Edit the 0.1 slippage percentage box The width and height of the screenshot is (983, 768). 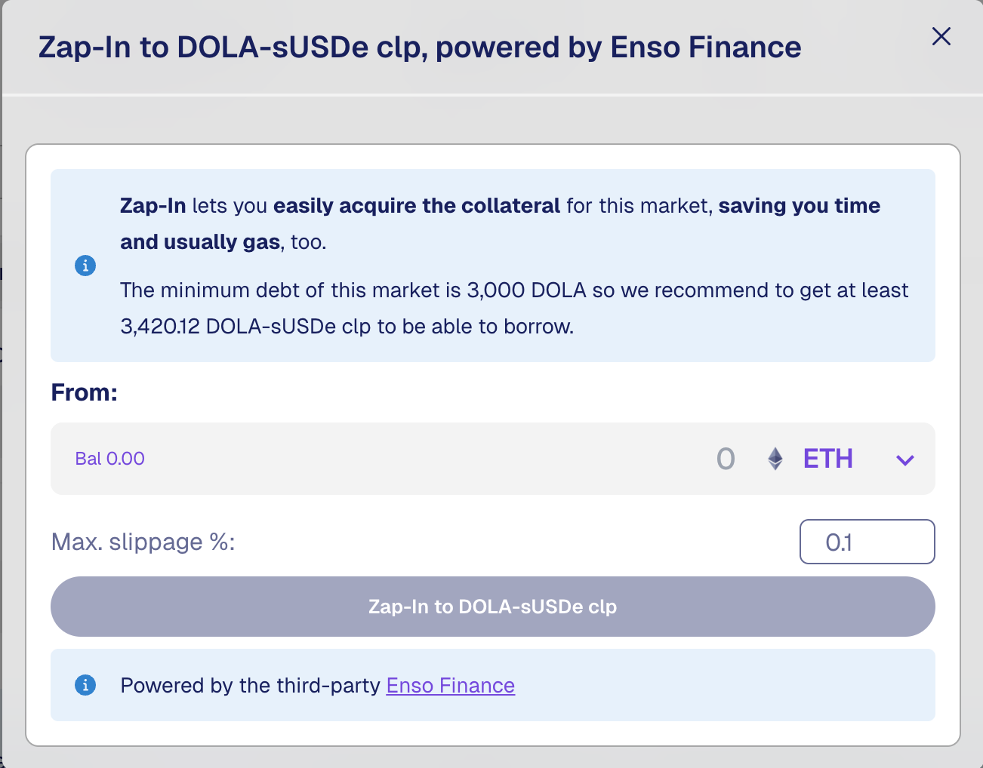[x=867, y=541]
